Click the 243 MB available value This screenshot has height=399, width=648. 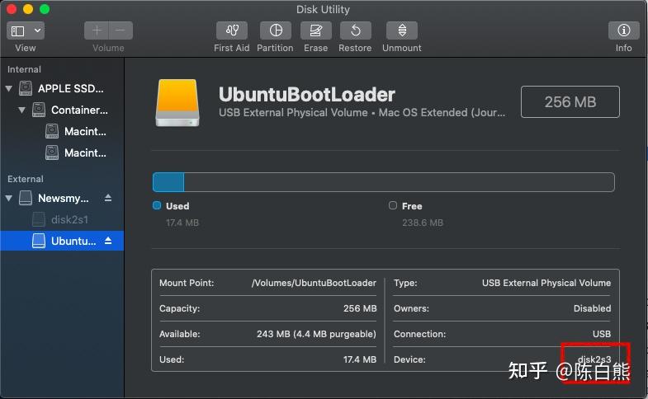tap(316, 334)
